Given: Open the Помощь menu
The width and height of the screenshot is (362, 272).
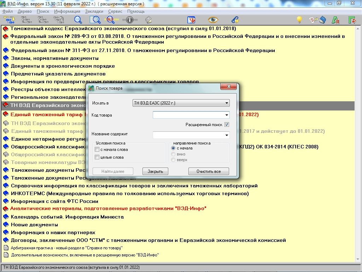Looking at the screenshot, I should click(136, 11).
